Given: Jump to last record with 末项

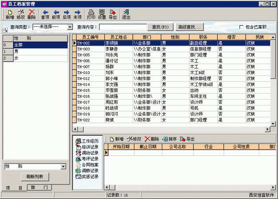Looking at the screenshot, I should coord(77,14).
